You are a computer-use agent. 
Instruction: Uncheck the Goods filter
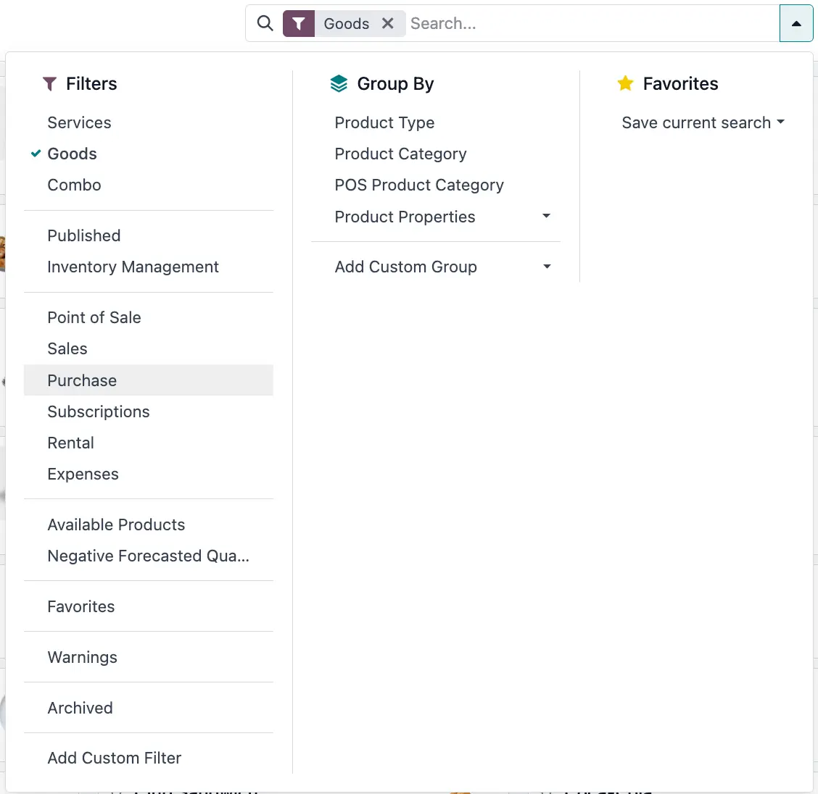click(x=149, y=154)
